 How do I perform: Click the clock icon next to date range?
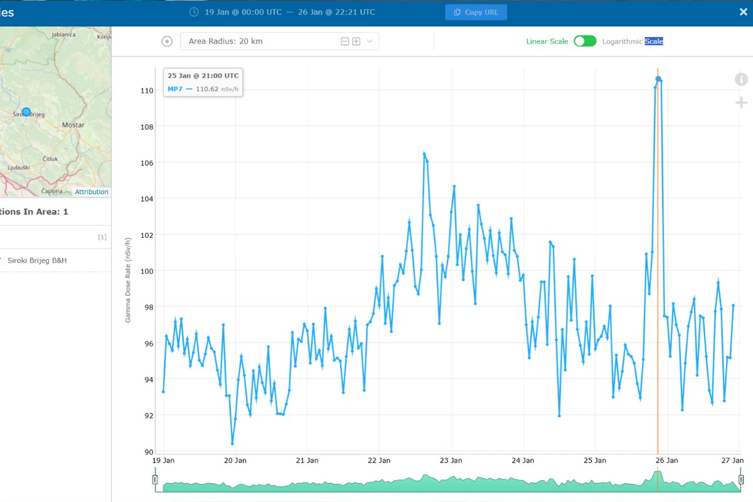[194, 12]
